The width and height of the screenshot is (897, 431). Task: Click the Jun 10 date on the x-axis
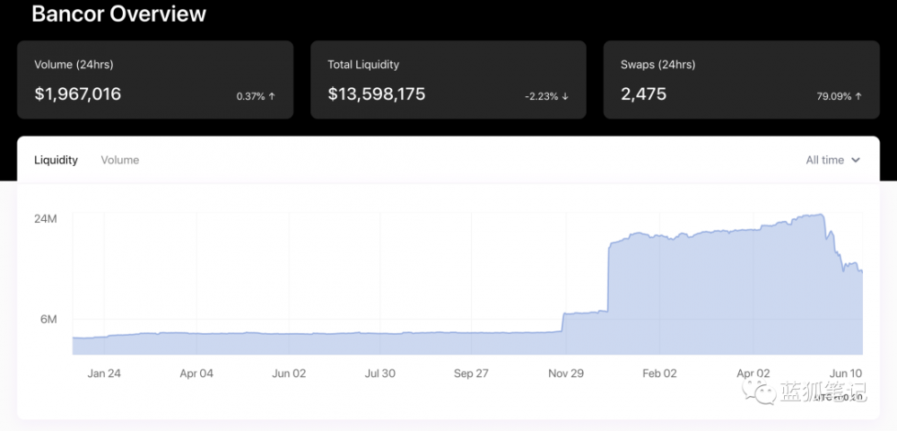point(844,374)
